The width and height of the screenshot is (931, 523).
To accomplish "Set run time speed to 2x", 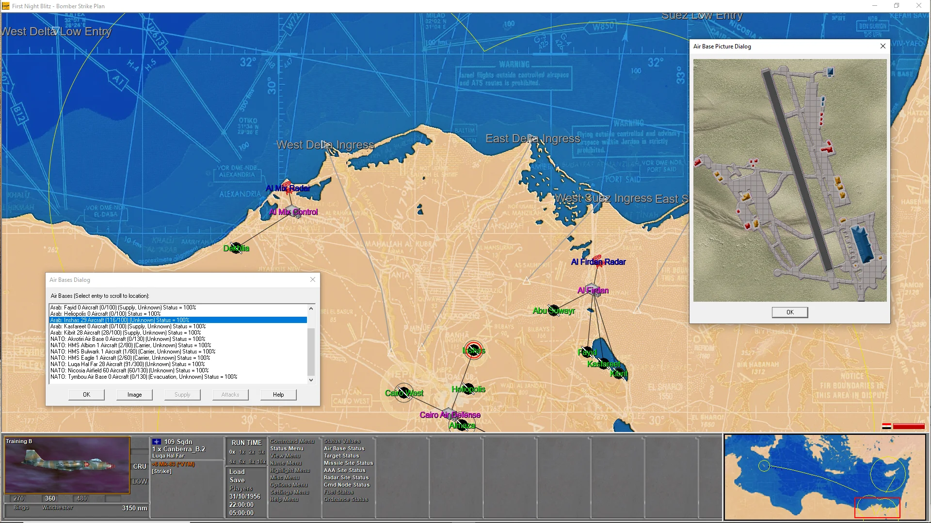I will click(x=252, y=452).
